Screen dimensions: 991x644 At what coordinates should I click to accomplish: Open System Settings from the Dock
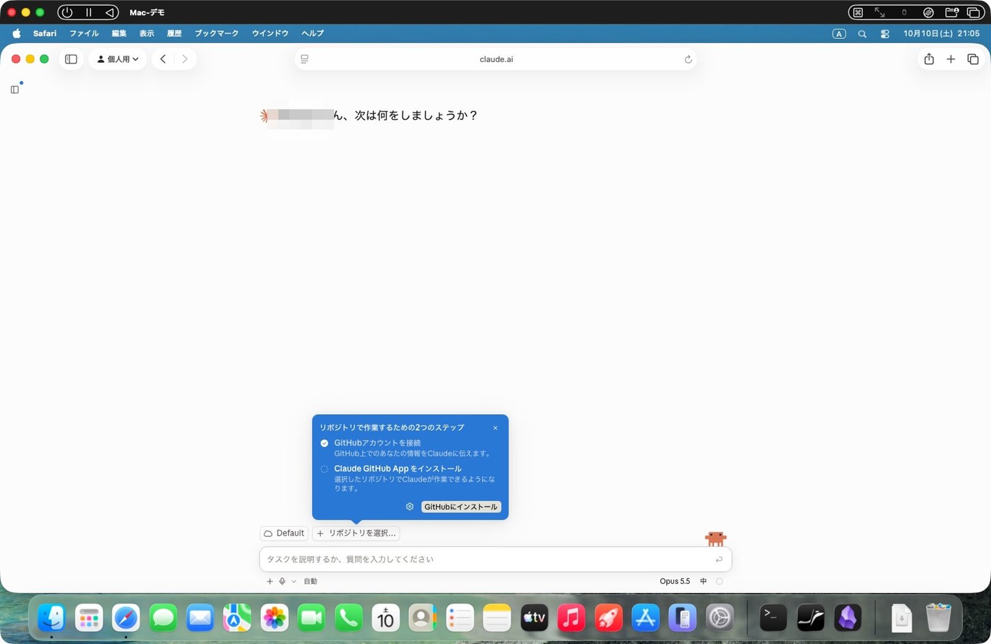[x=720, y=618]
